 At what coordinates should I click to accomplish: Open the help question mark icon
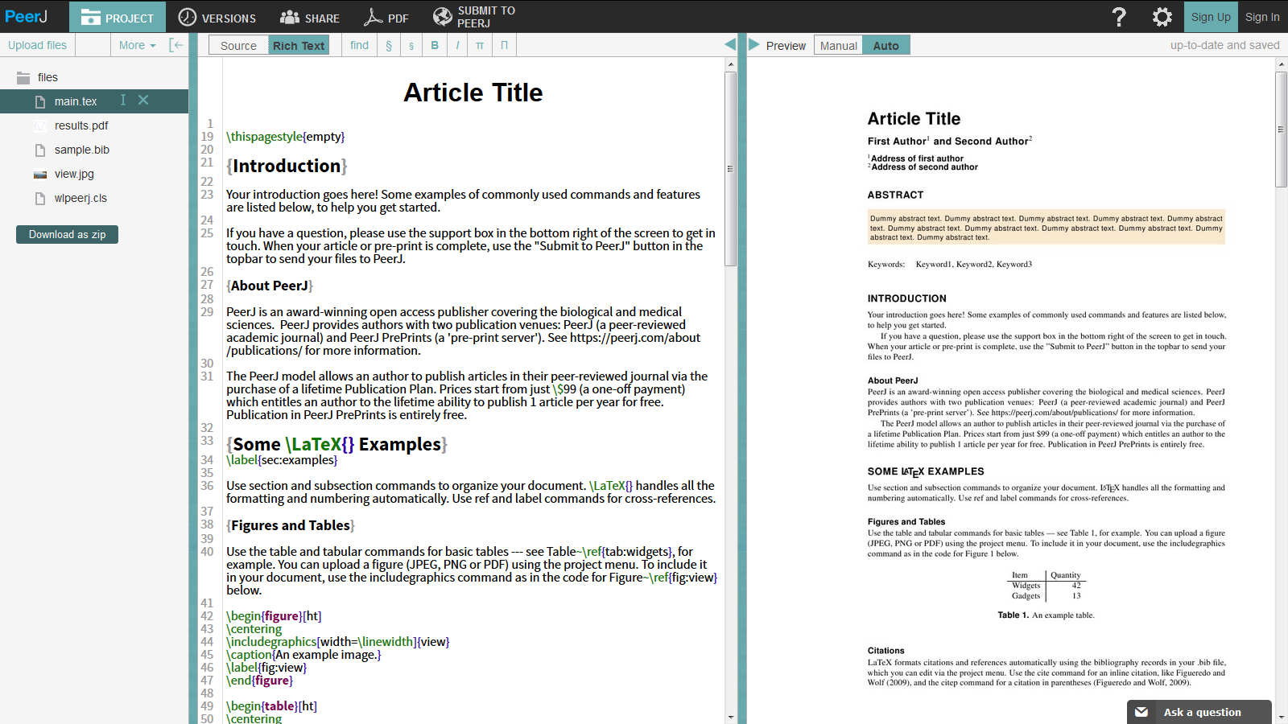(1119, 17)
